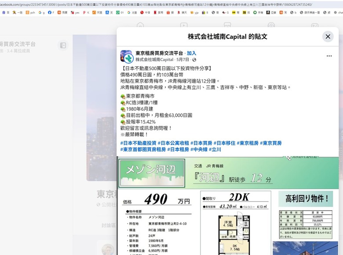This screenshot has height=255, width=343.
Task: Open hashtag #日本租房
Action: 178,150
